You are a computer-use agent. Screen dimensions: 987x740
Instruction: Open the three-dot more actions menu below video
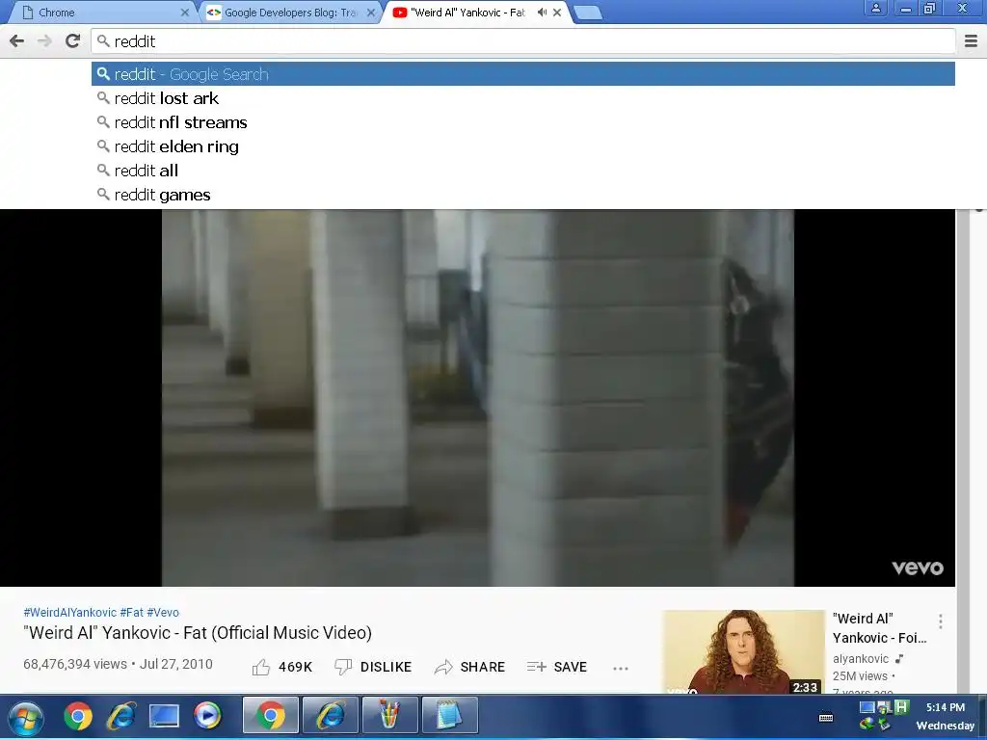621,669
